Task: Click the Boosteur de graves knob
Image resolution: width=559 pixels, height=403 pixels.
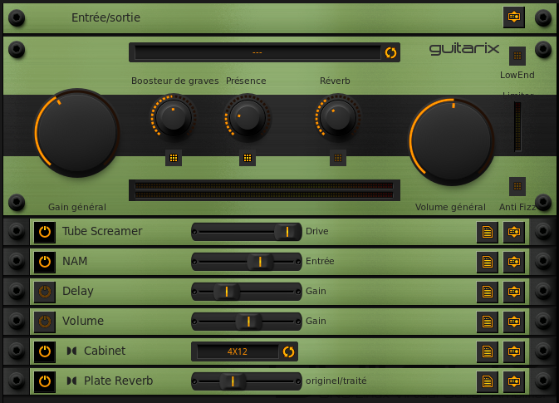Action: pos(174,116)
